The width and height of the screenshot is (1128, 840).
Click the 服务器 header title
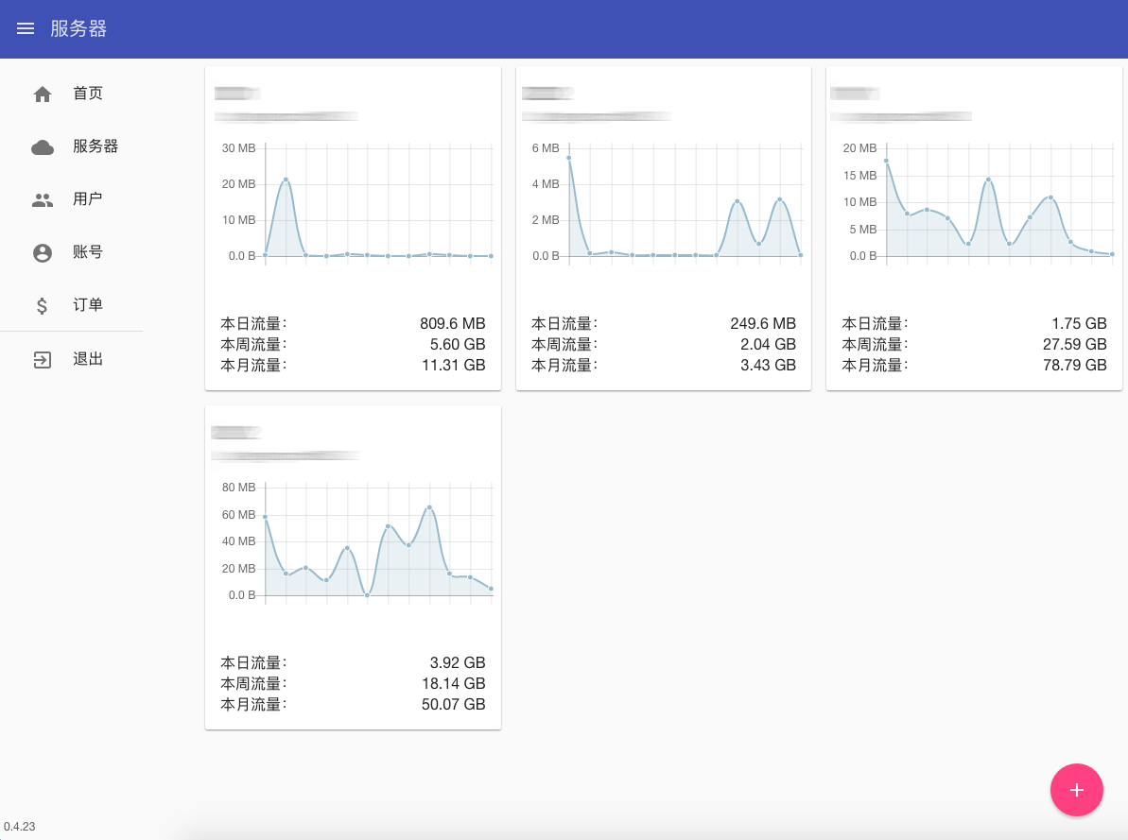78,28
